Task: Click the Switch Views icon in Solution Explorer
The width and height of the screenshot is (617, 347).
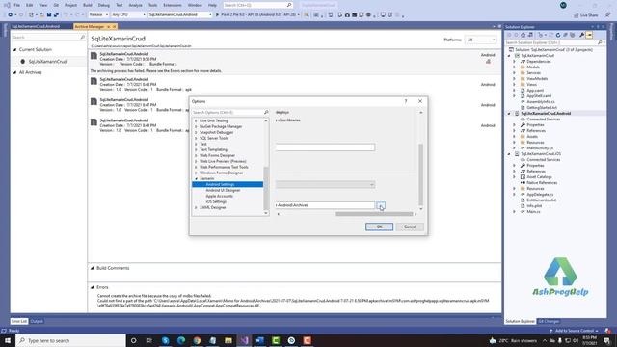Action: (x=530, y=35)
